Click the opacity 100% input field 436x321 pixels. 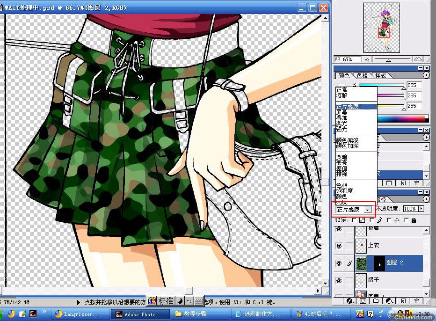(x=410, y=209)
